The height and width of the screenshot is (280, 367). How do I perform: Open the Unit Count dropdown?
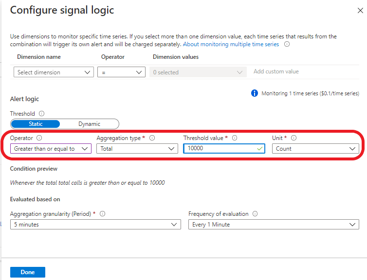coord(315,149)
